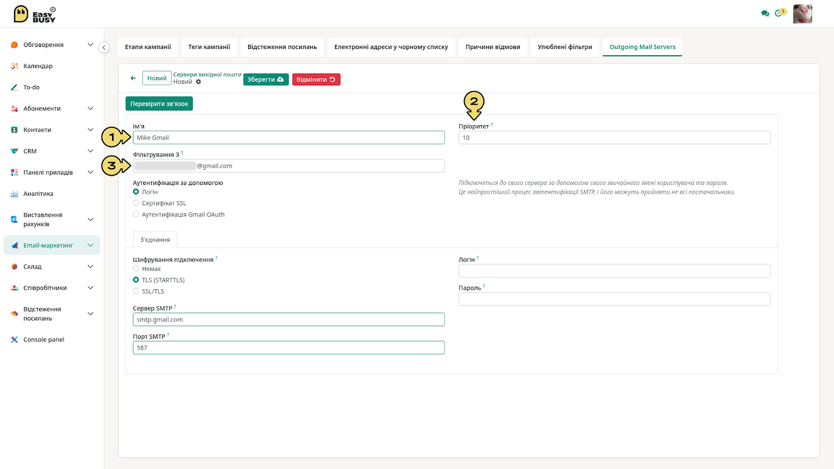Click the Email-маркетинг paper plane icon

pyautogui.click(x=14, y=245)
